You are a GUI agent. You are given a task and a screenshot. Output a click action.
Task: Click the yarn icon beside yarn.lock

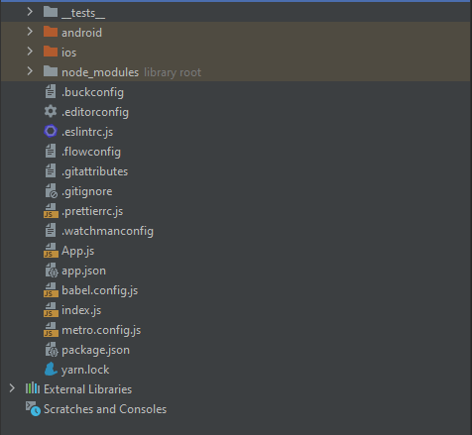point(51,369)
